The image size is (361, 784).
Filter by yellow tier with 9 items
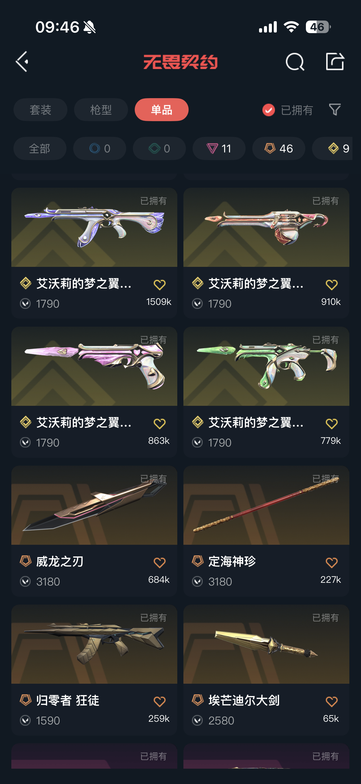(332, 148)
